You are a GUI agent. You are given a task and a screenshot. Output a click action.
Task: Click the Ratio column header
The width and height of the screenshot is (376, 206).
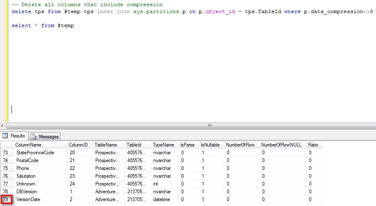313,145
